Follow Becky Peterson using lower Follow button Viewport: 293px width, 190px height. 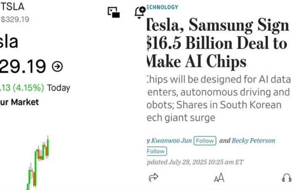tap(157, 151)
